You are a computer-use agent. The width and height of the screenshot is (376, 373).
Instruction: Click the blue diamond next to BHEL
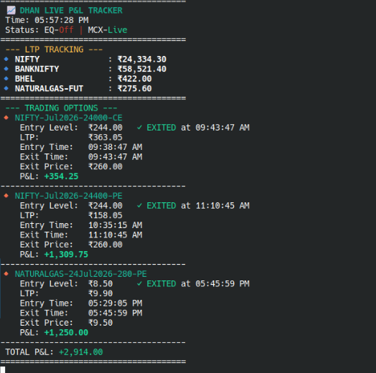click(x=6, y=79)
